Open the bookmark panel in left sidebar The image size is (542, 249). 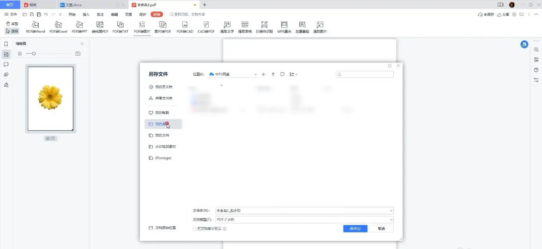[x=6, y=44]
